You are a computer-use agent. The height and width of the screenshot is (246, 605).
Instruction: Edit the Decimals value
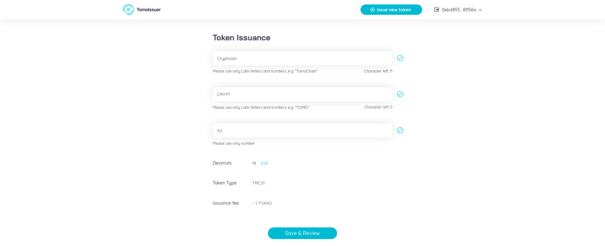tap(265, 163)
